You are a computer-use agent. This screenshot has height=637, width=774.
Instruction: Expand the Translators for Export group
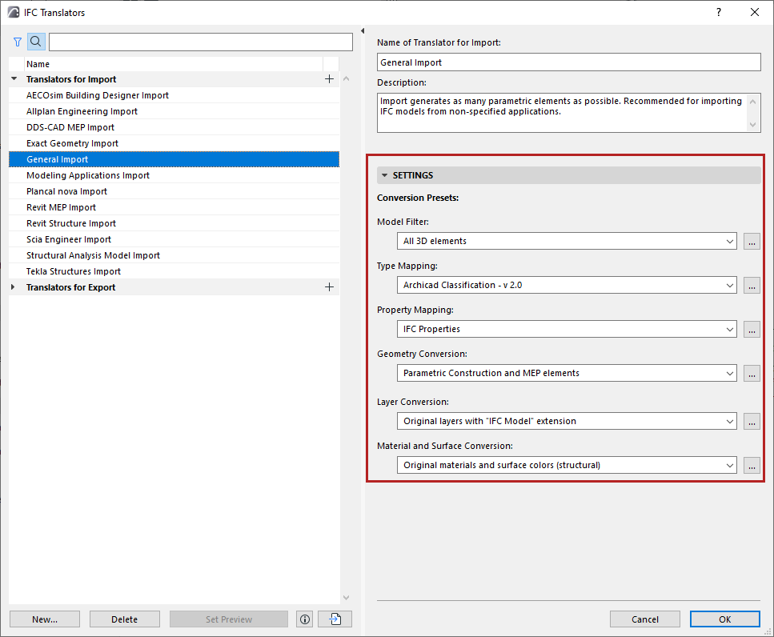click(14, 287)
